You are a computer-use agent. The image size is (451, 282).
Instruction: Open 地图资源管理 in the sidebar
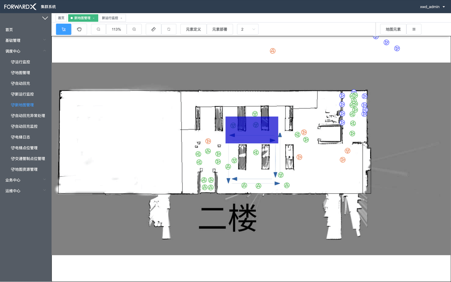pyautogui.click(x=26, y=169)
